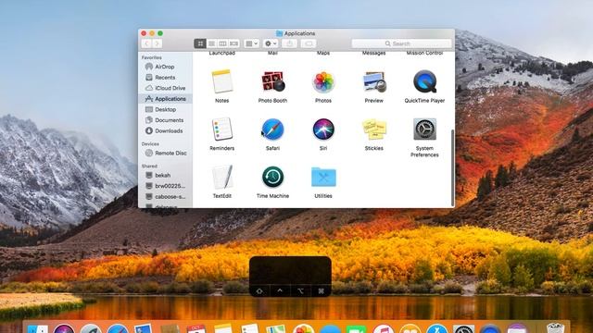Minimize the Applications window with yellow button
Image resolution: width=593 pixels, height=333 pixels.
[x=152, y=33]
